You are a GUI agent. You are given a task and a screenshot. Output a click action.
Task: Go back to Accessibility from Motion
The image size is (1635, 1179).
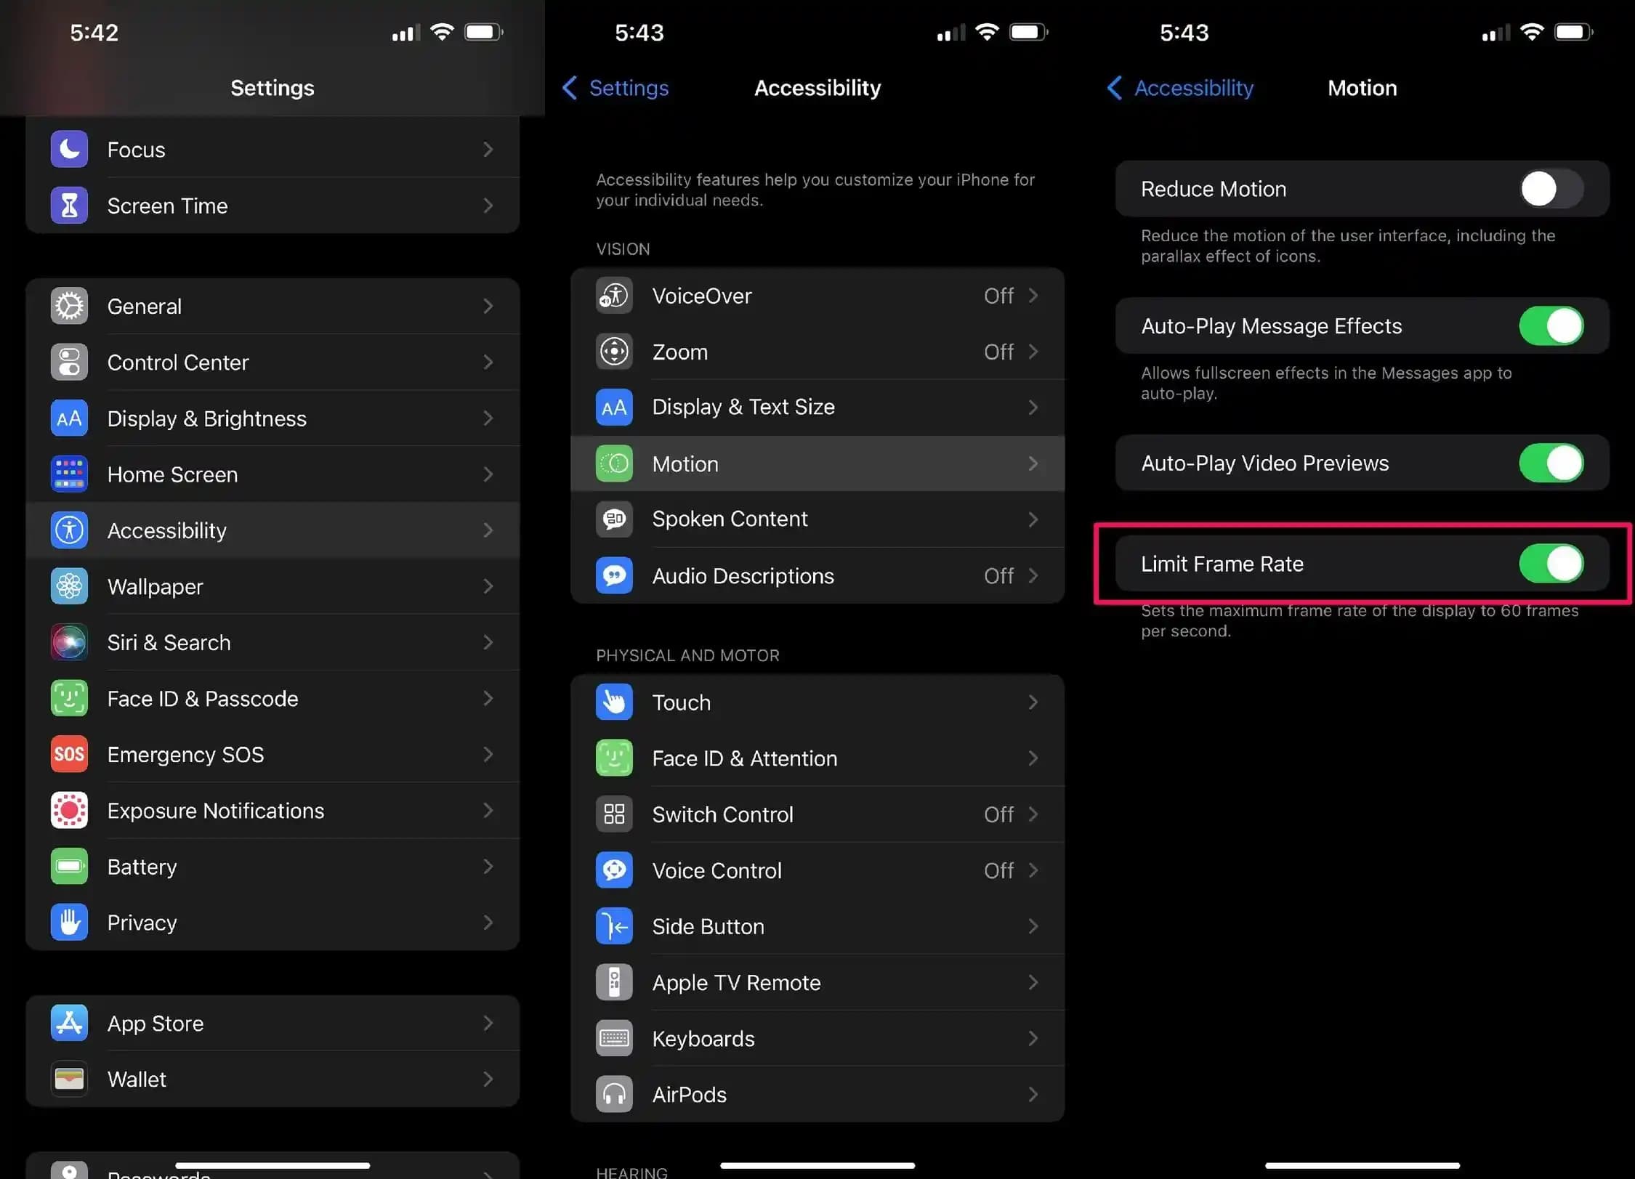coord(1179,88)
